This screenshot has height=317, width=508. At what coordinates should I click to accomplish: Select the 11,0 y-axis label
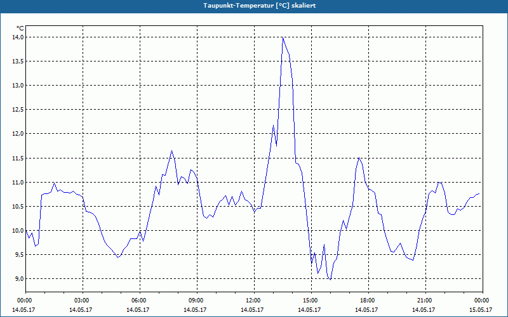[x=18, y=183]
